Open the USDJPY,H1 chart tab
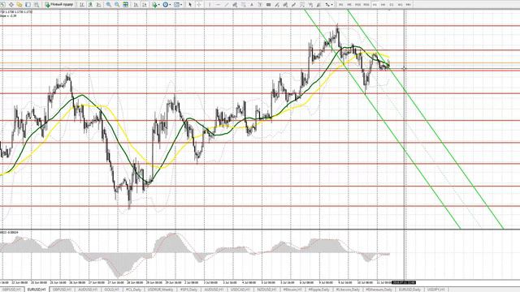 [436, 290]
